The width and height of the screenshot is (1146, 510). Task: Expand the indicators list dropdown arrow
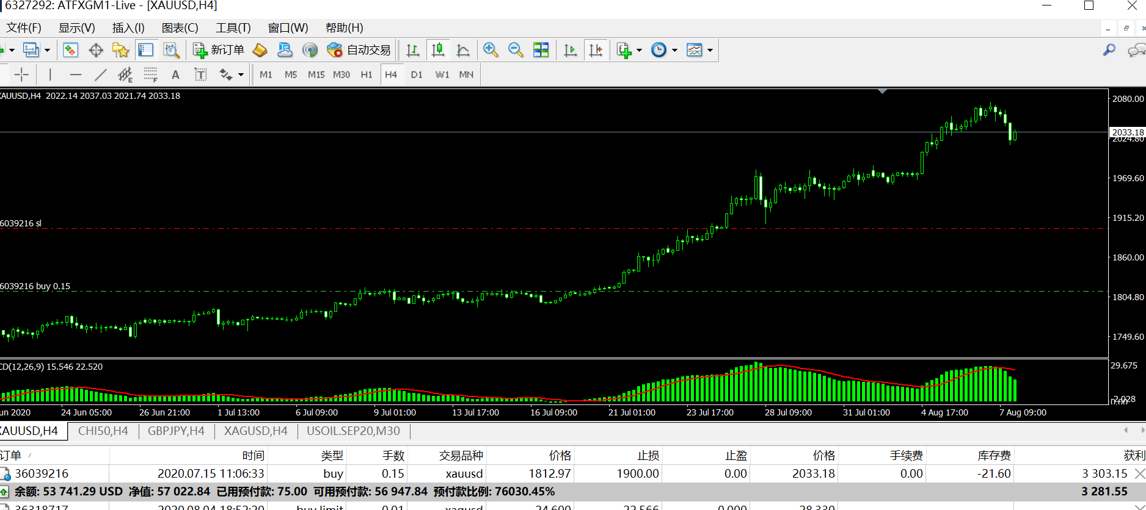coord(639,50)
